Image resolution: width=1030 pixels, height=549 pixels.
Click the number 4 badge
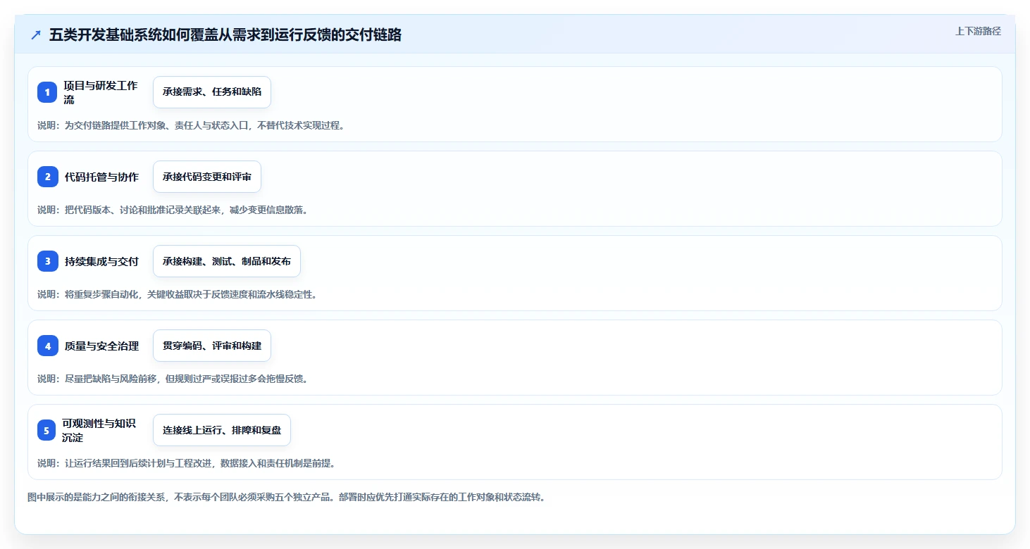tap(47, 346)
